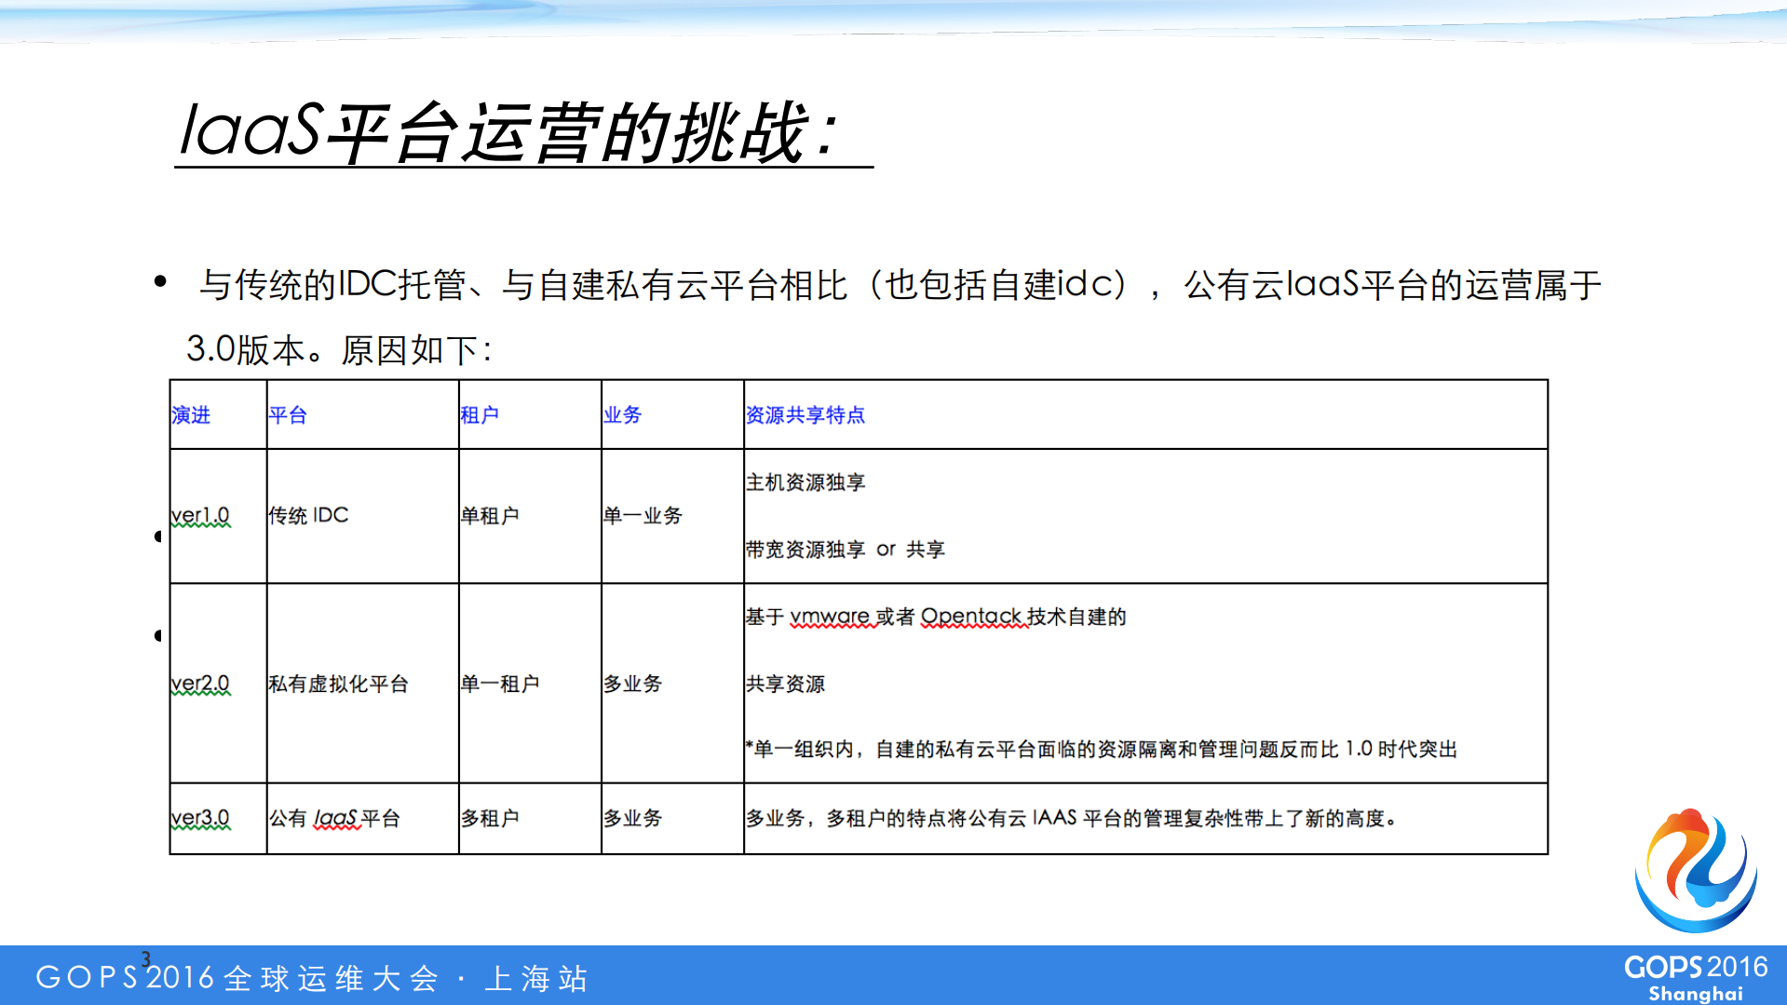Click the bullet marker beside ver2.0 row
Screen dimensions: 1787x1005
158,635
